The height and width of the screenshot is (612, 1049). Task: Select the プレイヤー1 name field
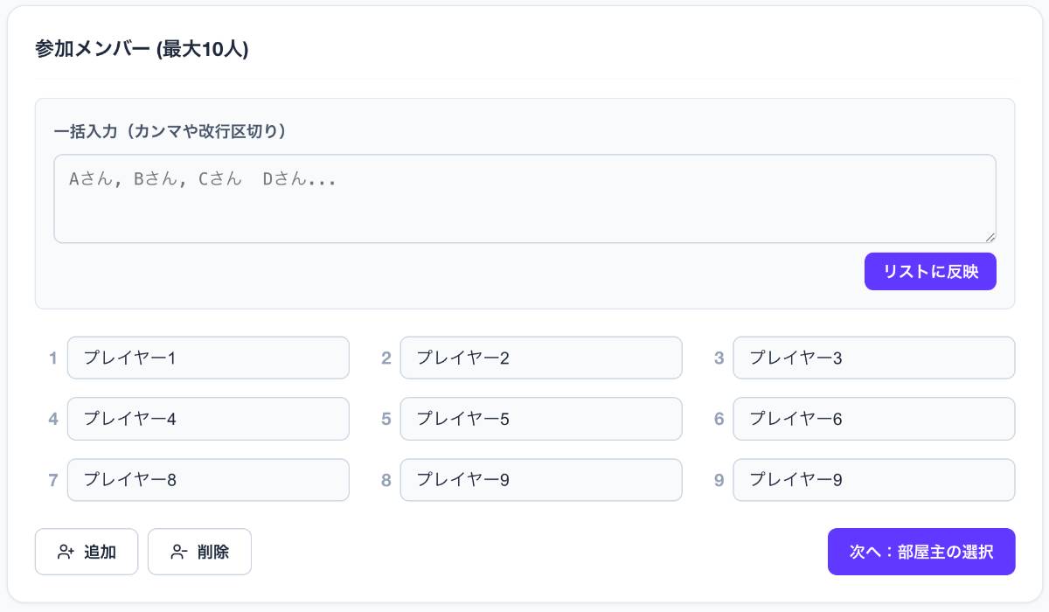click(x=208, y=358)
